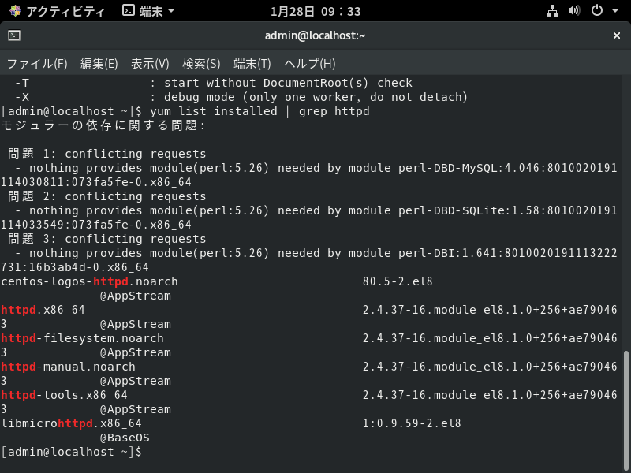Click the terminal icon in the window title bar
The image size is (631, 473).
[x=14, y=35]
